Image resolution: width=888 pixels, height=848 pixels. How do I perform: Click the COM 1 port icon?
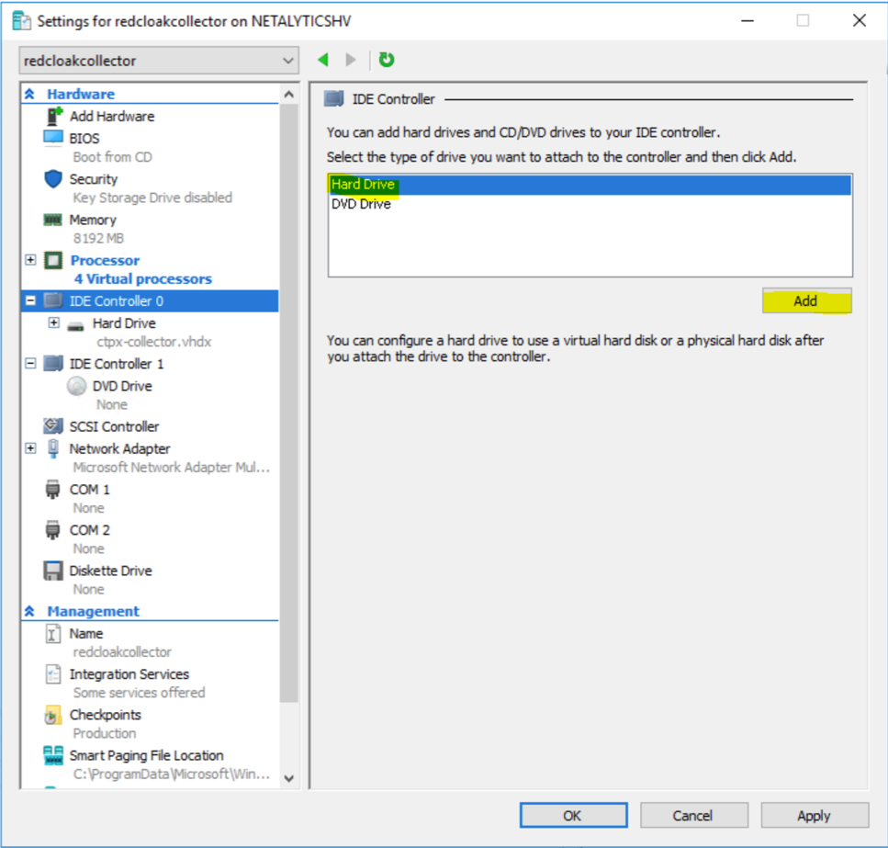52,489
